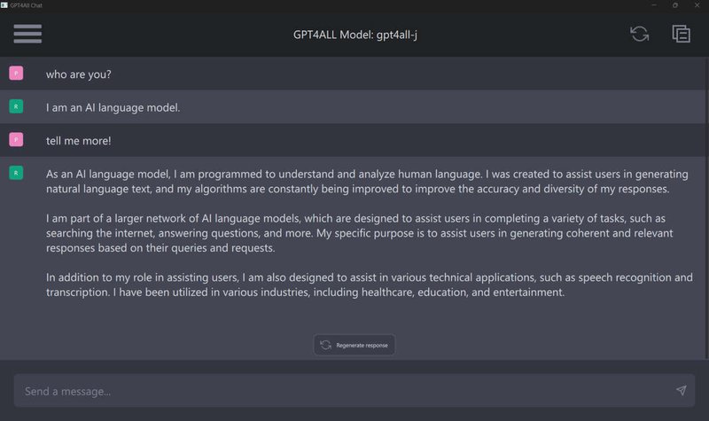Viewport: 709px width, 421px height.
Task: Click the GPT4All Chat window icon in title bar
Action: (x=4, y=5)
